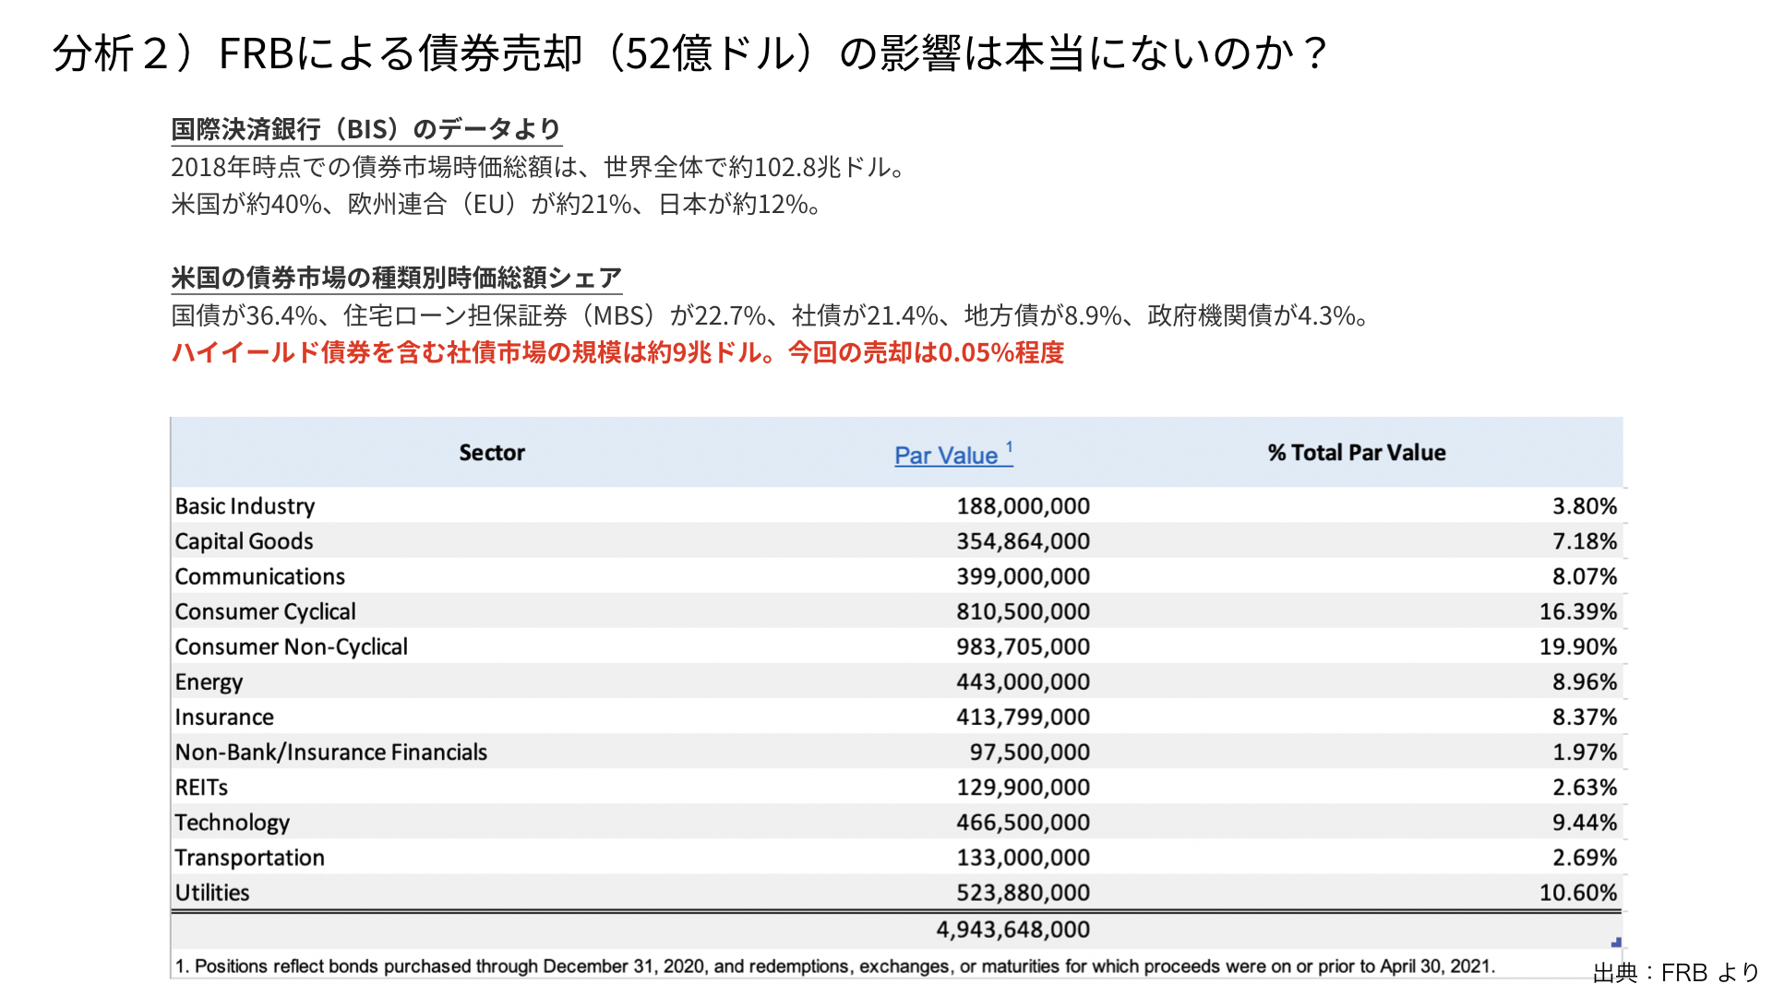Click the 9.44% percentage cell
Image resolution: width=1772 pixels, height=996 pixels.
click(1585, 823)
